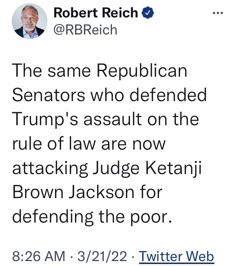The height and width of the screenshot is (267, 236).
Task: Click the word assault in the tweet
Action: click(121, 119)
